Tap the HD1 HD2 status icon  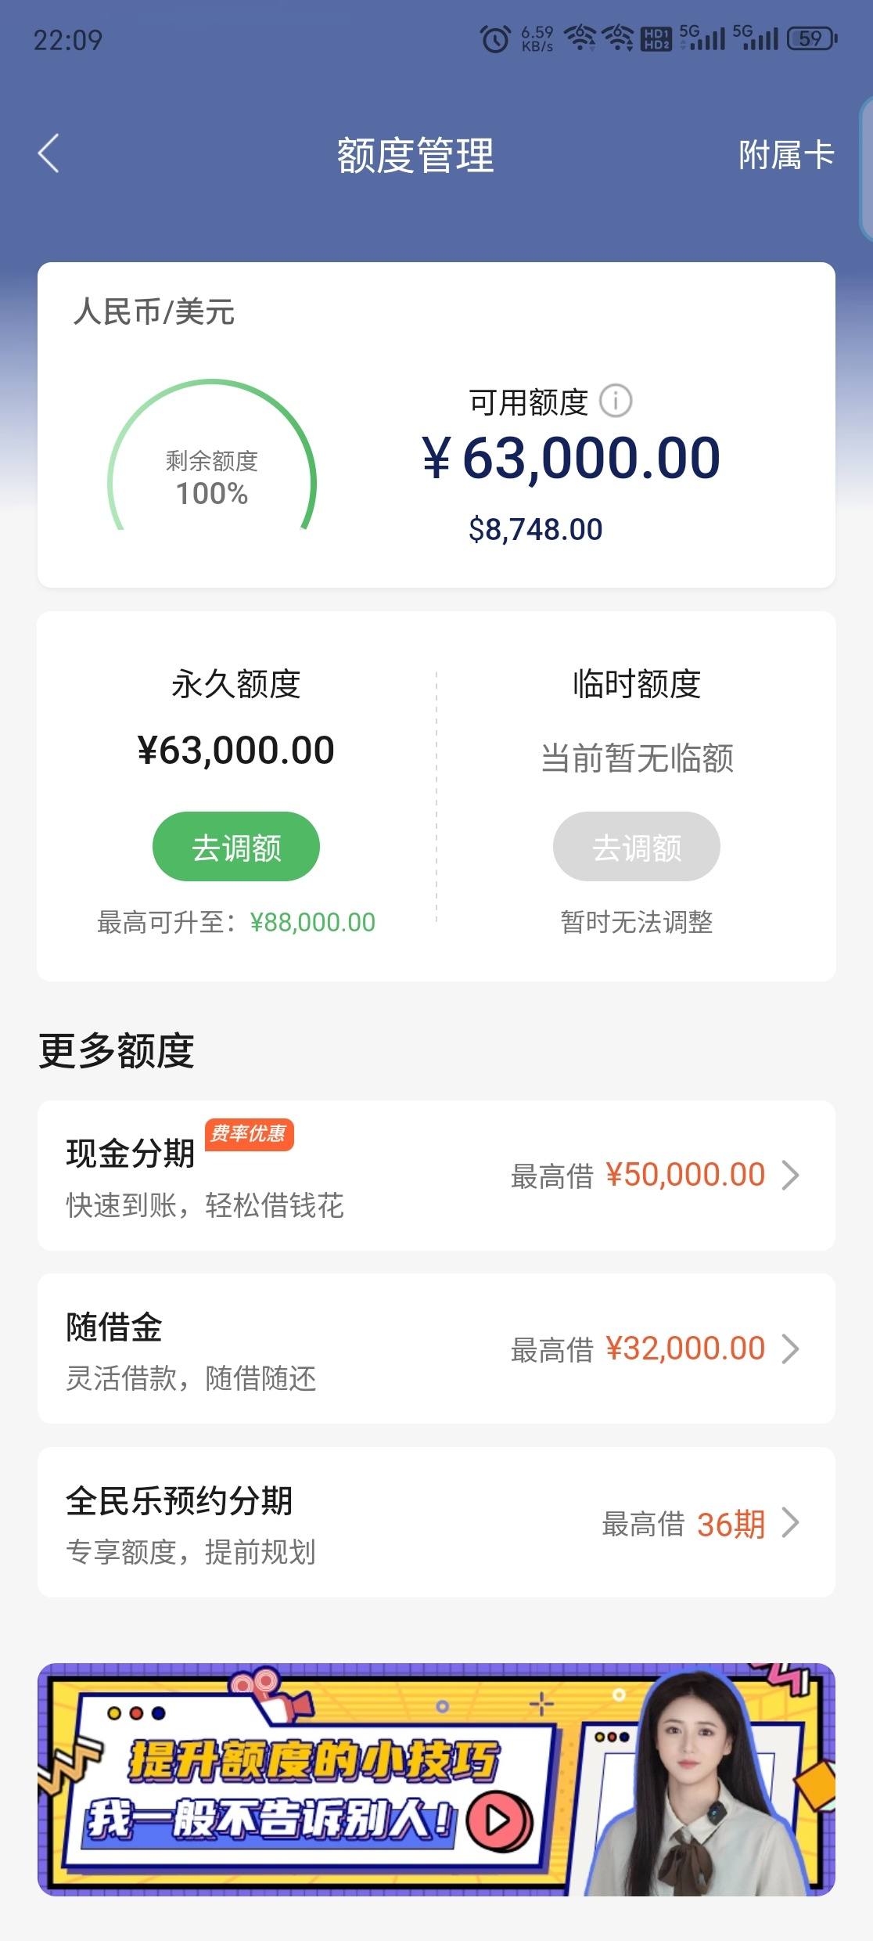click(x=656, y=38)
